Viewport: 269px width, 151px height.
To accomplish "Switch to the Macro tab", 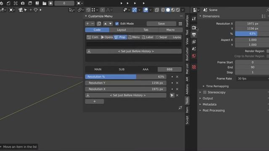I will tap(170, 30).
